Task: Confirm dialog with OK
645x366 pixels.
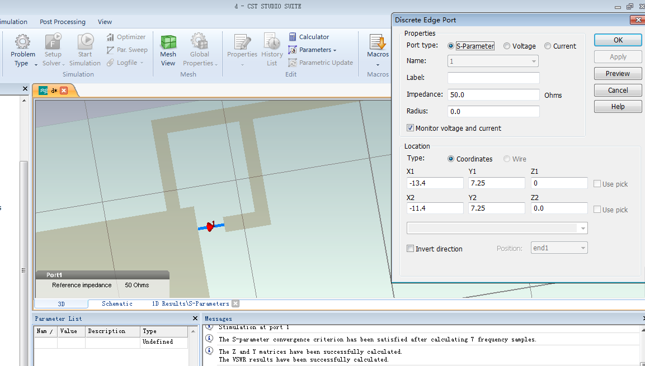Action: 618,40
